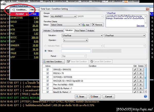
Task: Open the Period dropdown showing Day
Action: (74, 56)
